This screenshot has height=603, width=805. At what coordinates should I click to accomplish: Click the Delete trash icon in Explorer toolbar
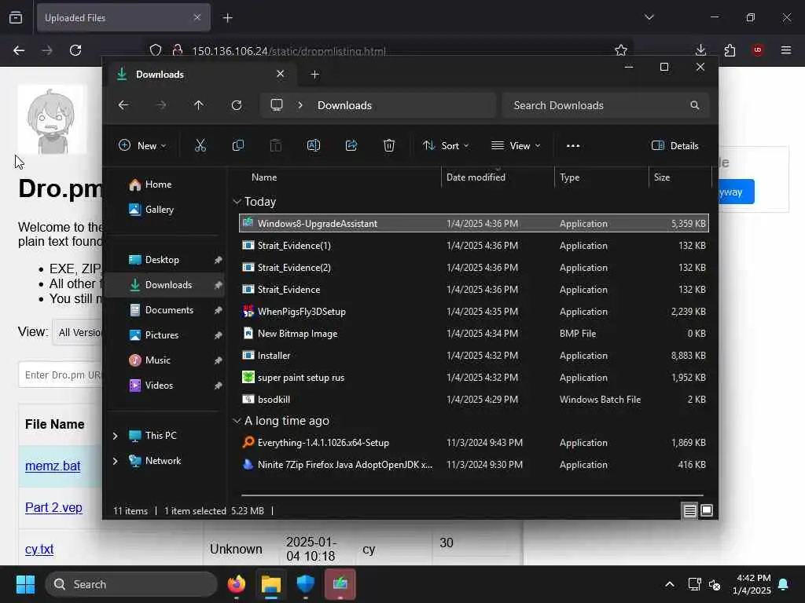(x=389, y=145)
